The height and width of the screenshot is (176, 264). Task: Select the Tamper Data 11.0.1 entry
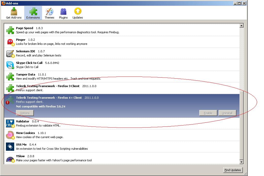(122, 77)
